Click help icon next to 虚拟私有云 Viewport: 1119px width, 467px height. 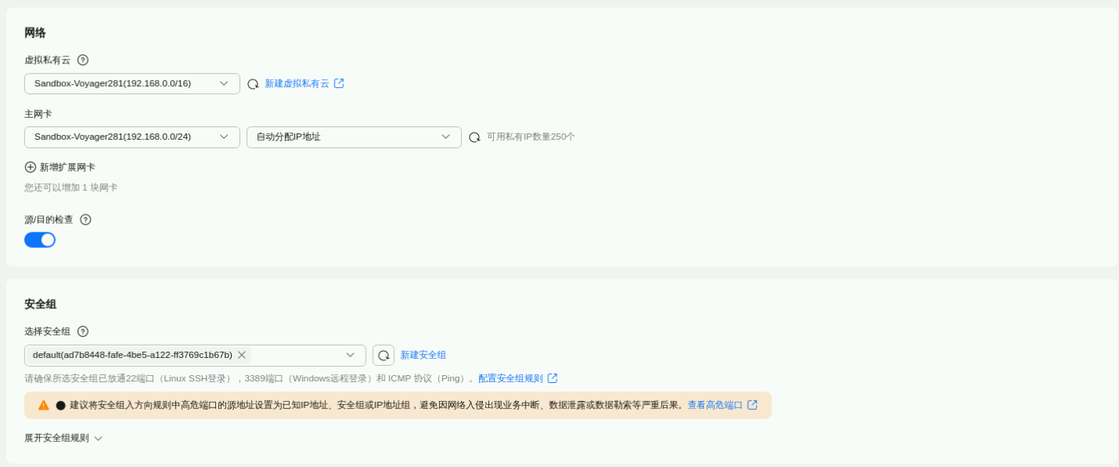[83, 60]
